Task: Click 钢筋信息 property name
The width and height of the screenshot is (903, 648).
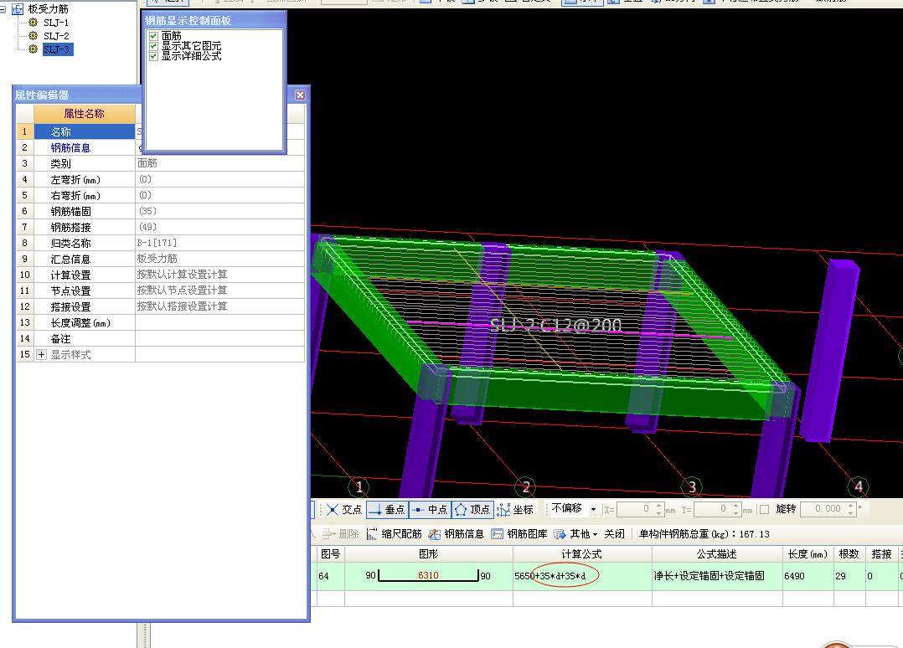Action: pyautogui.click(x=70, y=148)
